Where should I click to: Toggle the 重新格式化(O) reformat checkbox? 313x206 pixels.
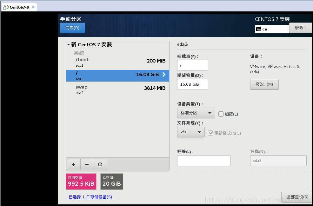click(x=210, y=133)
